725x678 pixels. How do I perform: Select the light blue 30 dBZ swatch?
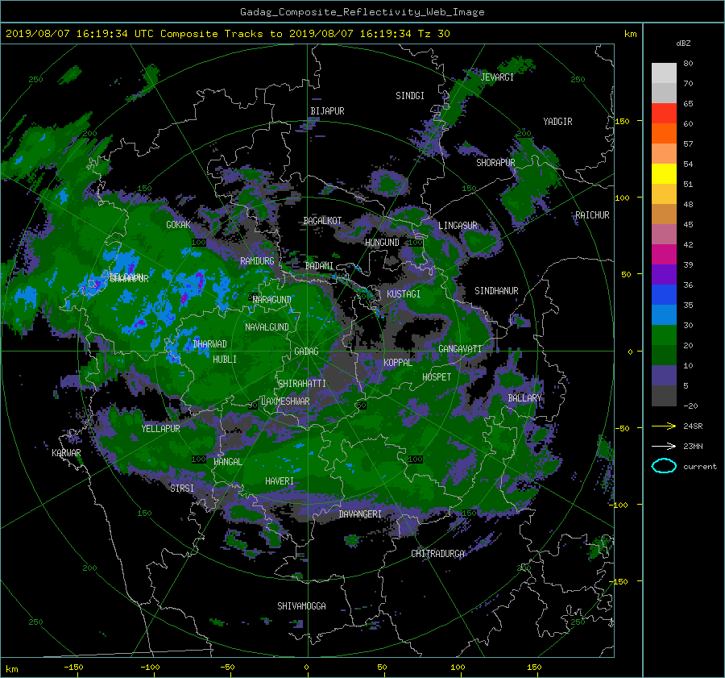pyautogui.click(x=664, y=314)
